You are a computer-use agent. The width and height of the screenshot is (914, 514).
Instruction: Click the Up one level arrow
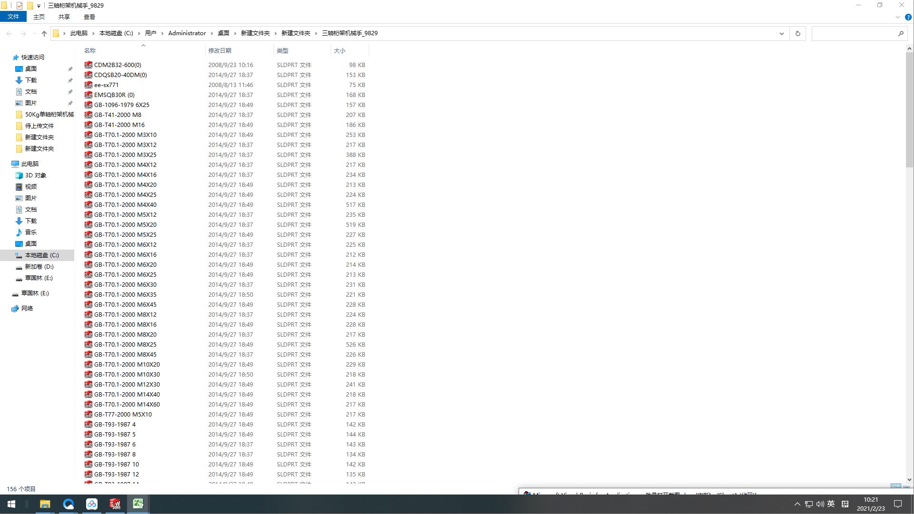pyautogui.click(x=44, y=33)
